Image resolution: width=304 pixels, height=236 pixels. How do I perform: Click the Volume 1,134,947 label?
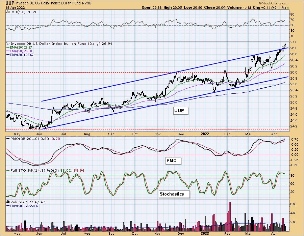28,202
